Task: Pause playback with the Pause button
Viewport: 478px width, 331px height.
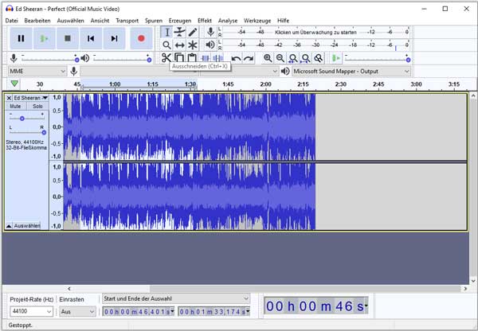Action: pyautogui.click(x=21, y=38)
